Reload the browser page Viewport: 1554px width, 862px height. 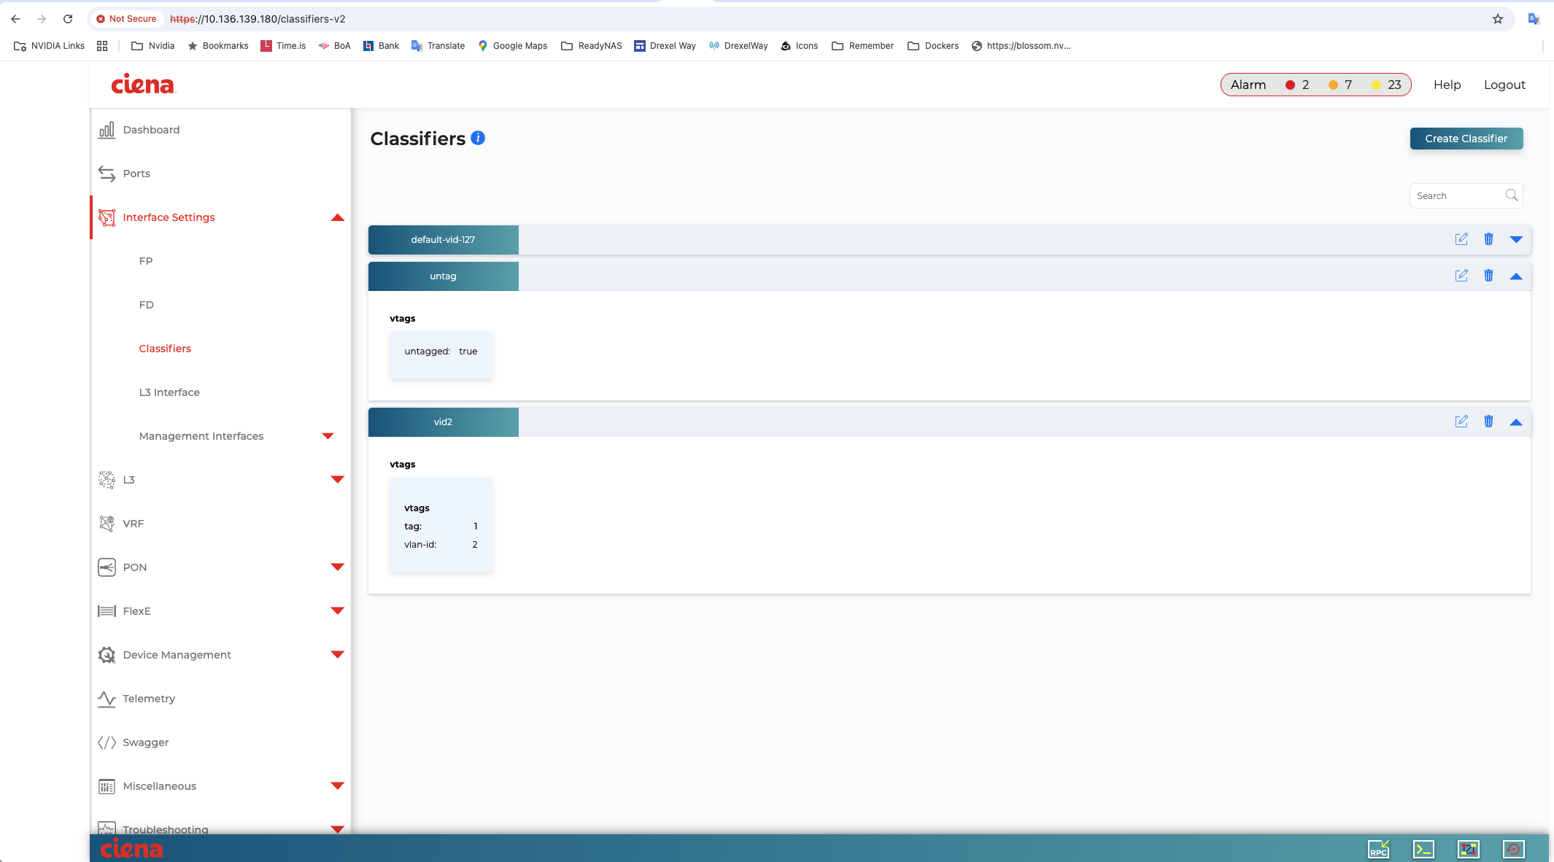click(68, 19)
